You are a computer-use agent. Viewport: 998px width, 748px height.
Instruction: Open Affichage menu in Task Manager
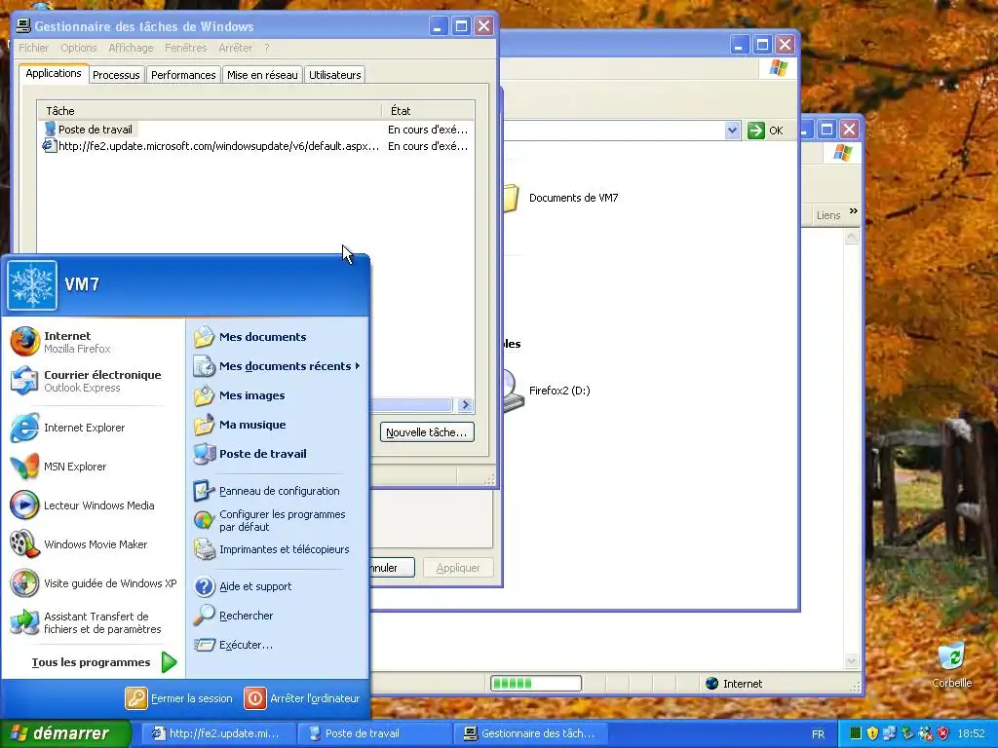tap(131, 48)
